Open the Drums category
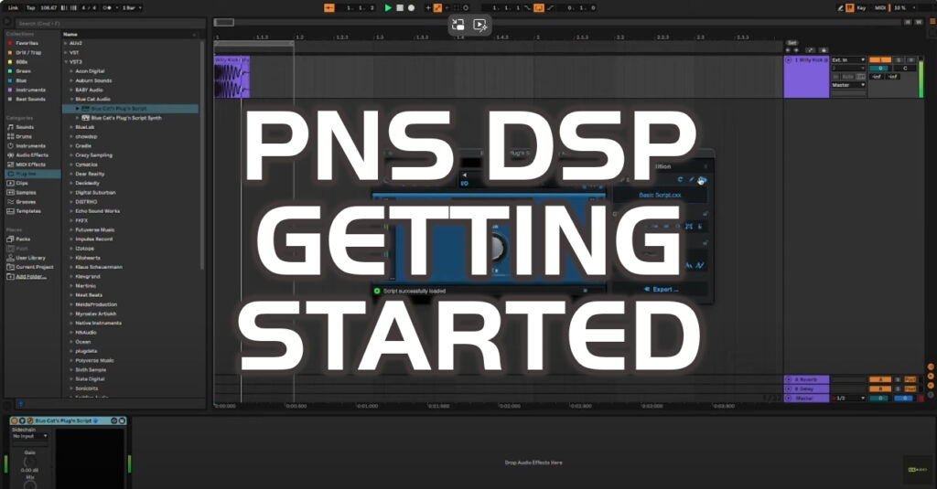This screenshot has height=489, width=937. click(x=24, y=136)
